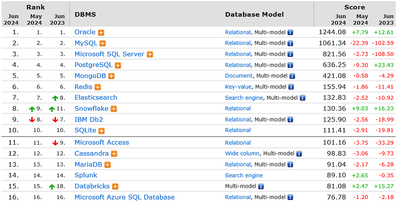Click the Relational link in the SQLite row
Screen dimensions: 396x202
238,130
